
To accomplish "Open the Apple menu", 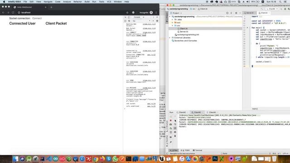I will click(4, 2).
